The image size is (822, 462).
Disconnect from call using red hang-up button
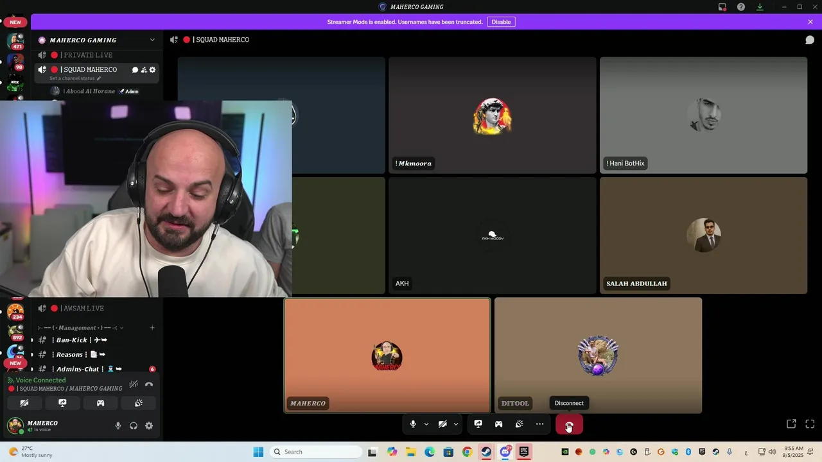click(569, 424)
